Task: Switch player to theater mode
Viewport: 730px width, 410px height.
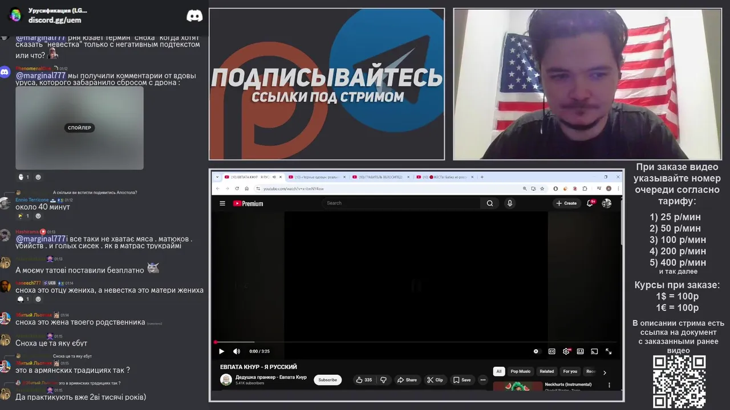Action: point(580,351)
